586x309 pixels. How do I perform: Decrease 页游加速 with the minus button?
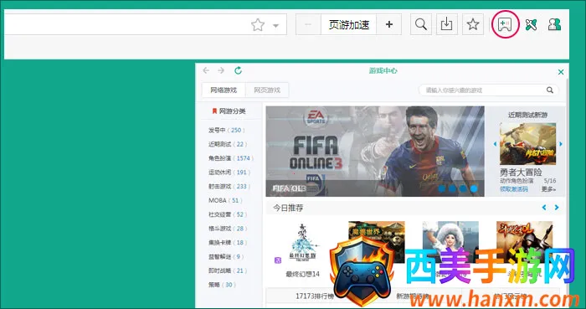[x=308, y=24]
